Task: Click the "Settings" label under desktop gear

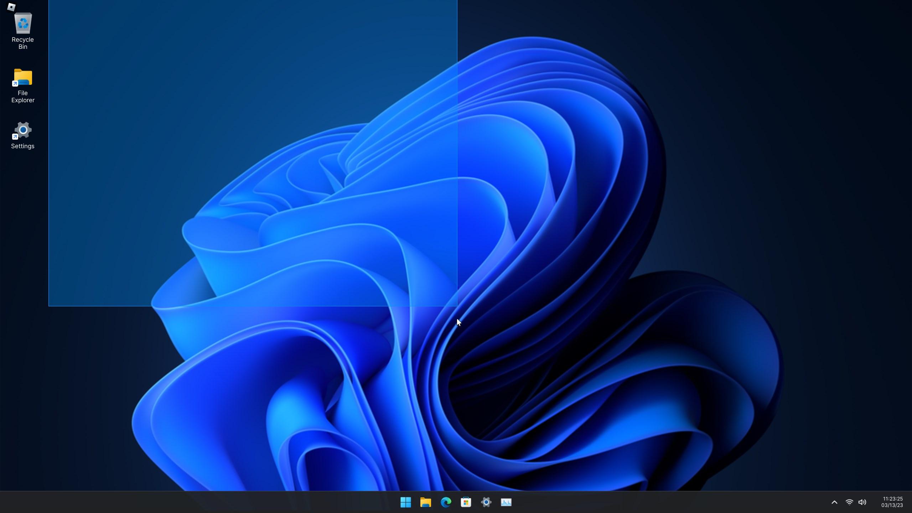Action: [x=23, y=146]
